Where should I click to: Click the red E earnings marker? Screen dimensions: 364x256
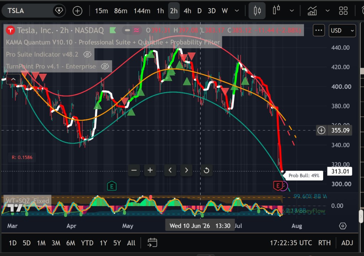[278, 186]
